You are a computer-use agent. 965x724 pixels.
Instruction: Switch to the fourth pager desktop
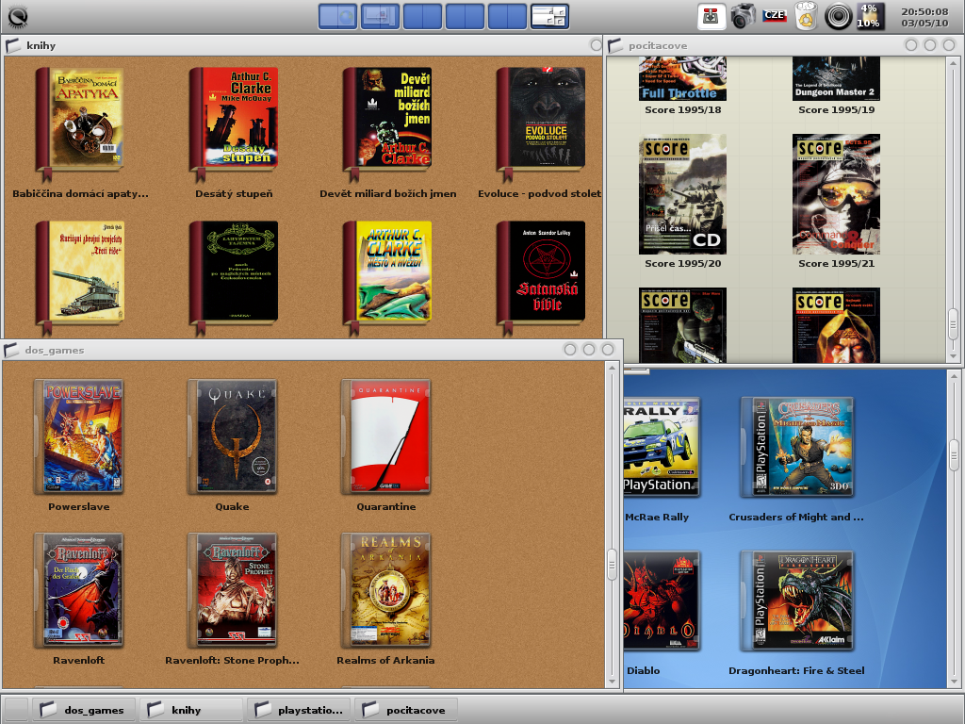coord(465,17)
